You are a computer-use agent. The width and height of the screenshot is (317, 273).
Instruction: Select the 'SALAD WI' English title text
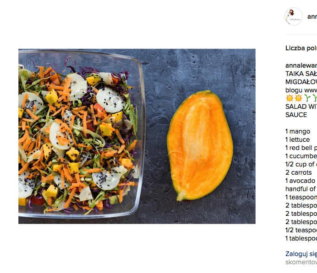(x=301, y=107)
